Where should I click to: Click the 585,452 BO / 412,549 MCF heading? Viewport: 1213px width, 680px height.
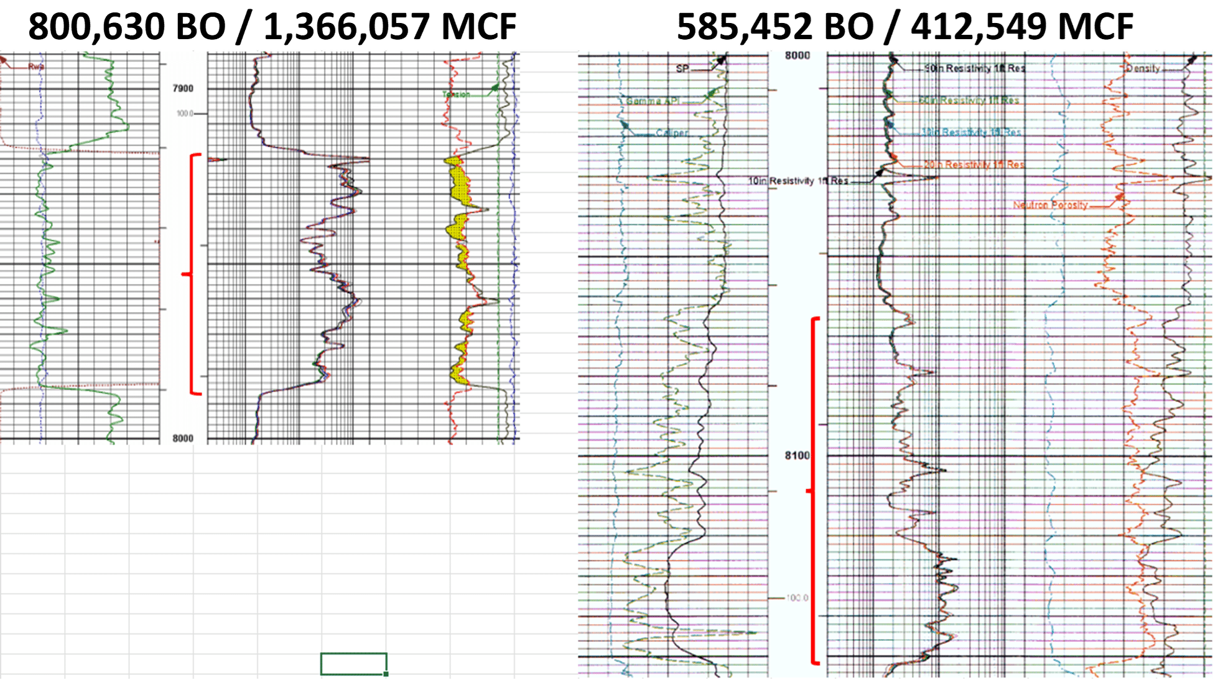pyautogui.click(x=904, y=26)
